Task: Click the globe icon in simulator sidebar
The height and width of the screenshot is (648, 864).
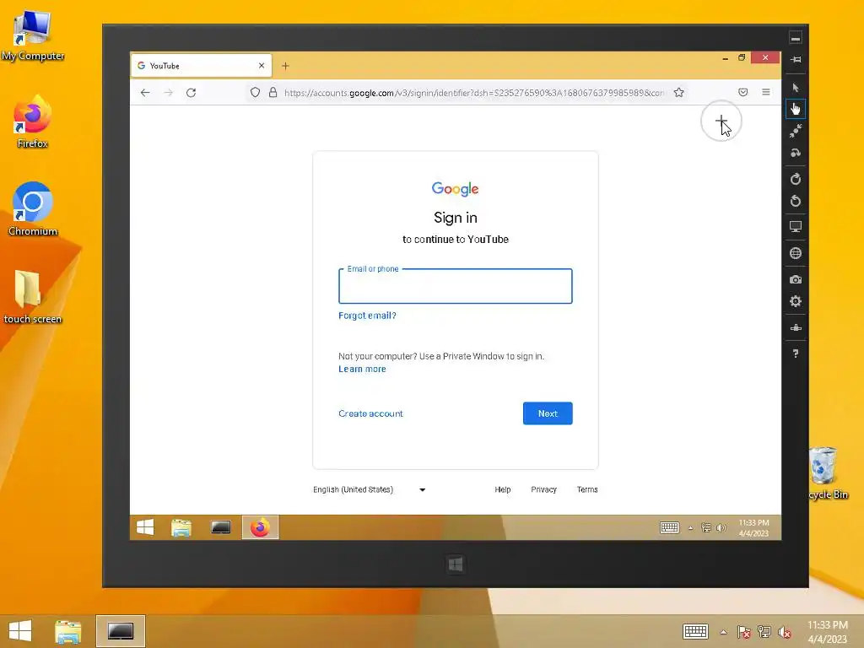Action: tap(795, 253)
